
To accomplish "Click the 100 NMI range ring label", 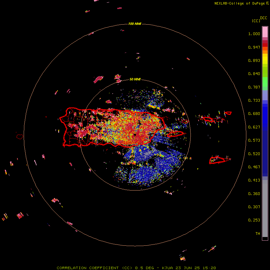I will [x=135, y=24].
